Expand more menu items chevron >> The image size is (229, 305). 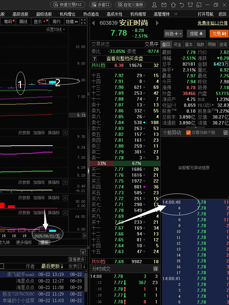click(x=176, y=14)
